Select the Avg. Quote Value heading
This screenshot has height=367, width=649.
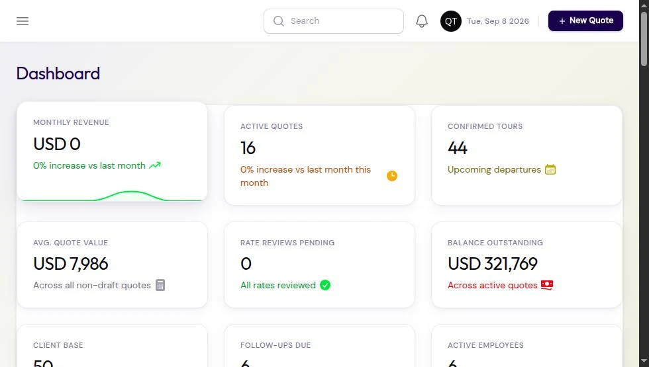click(x=70, y=243)
